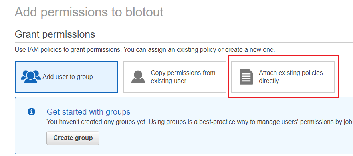Click the You haven't created any groups text
This screenshot has height=156, width=353.
(x=200, y=122)
